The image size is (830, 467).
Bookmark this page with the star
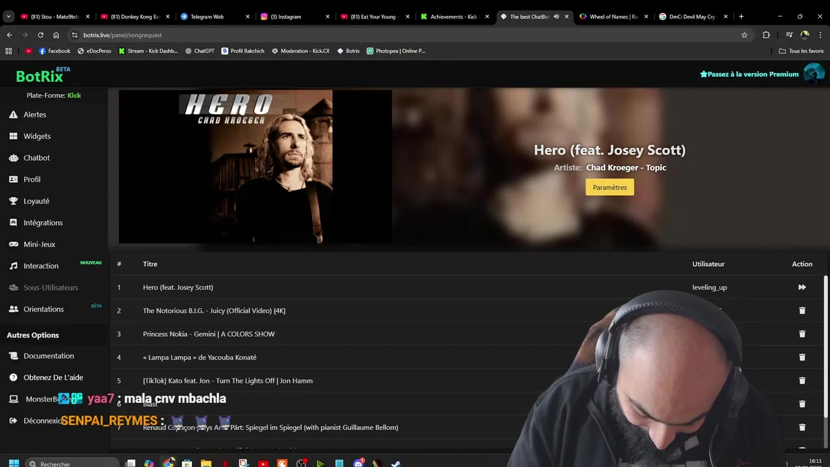point(744,35)
